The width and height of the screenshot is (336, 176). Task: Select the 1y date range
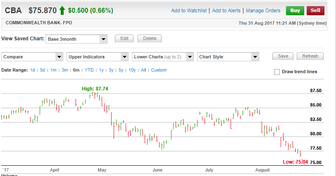(x=101, y=70)
